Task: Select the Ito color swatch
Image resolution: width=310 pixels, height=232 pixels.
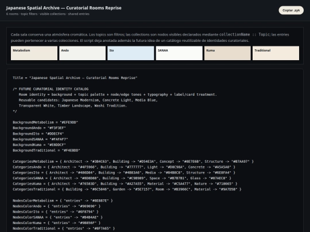Action: coord(131,53)
